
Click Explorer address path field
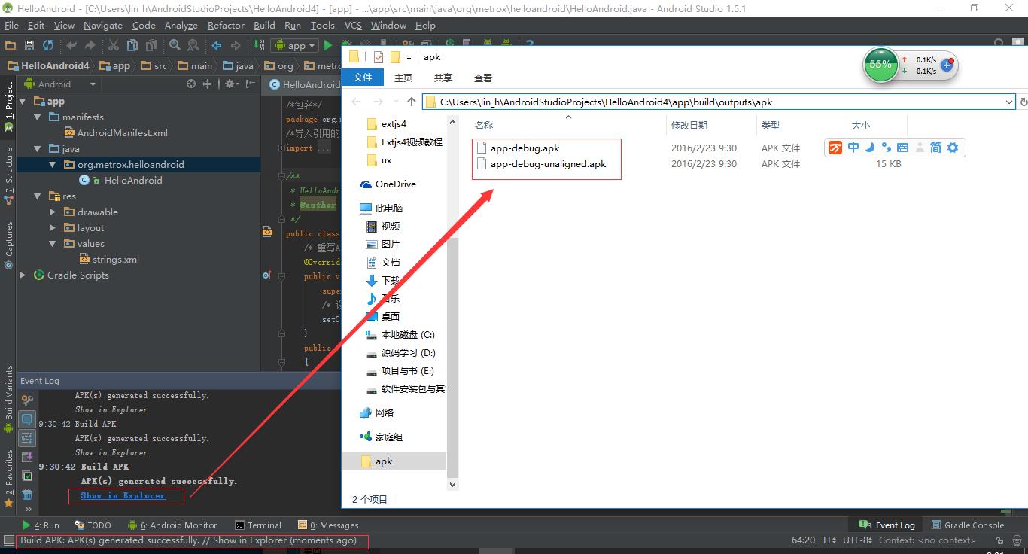(719, 102)
